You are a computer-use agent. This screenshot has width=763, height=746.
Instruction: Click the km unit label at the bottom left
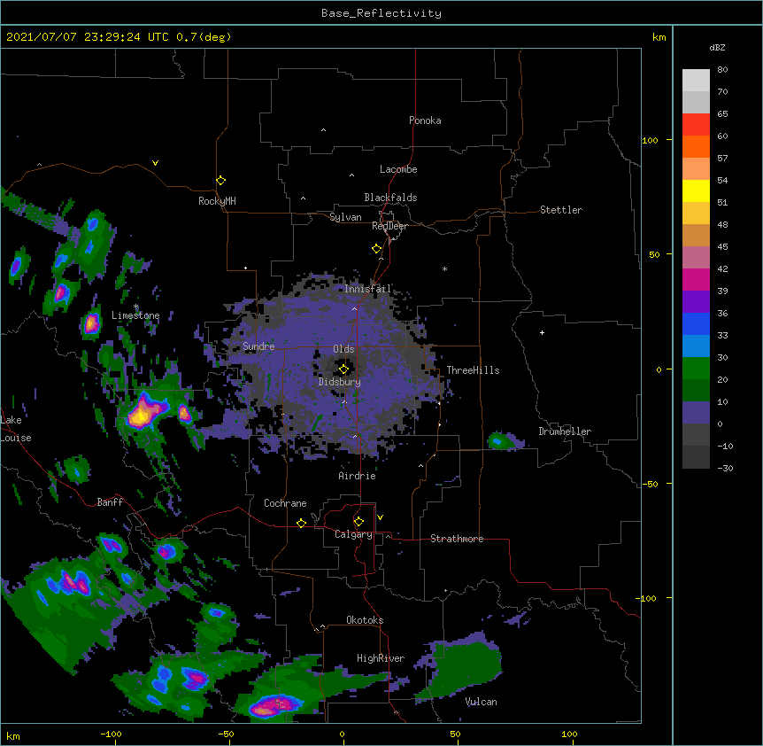point(13,736)
